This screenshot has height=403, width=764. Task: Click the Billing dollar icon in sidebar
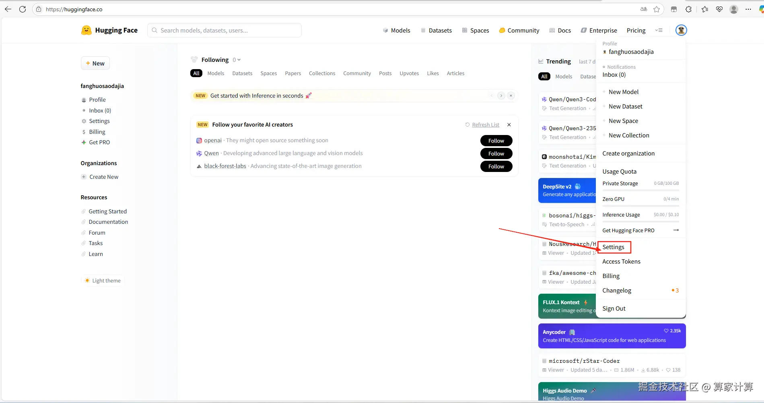[x=84, y=132]
